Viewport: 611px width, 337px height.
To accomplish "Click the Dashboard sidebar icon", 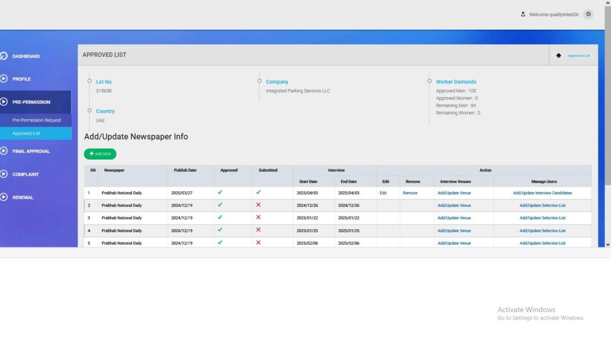I will pos(4,56).
